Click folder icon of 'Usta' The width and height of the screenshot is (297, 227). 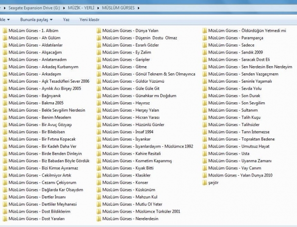click(x=205, y=154)
